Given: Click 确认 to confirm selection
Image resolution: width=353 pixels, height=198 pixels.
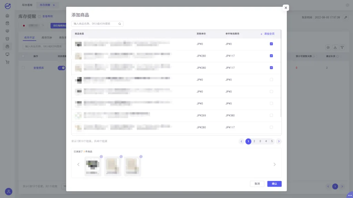Looking at the screenshot, I should 274,184.
